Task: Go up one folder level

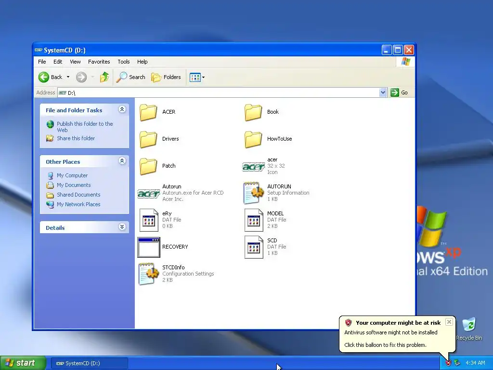Action: [104, 77]
